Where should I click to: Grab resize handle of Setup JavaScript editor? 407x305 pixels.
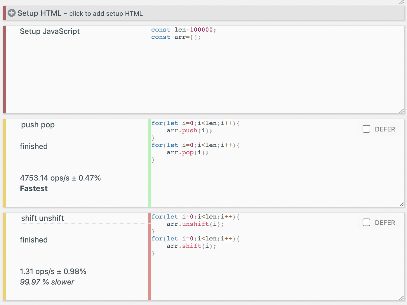(x=401, y=111)
